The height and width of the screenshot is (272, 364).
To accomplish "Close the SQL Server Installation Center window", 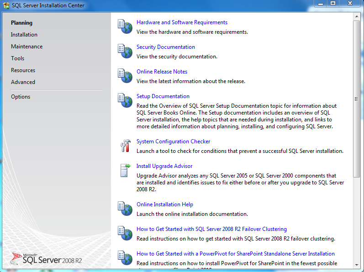I will [350, 4].
